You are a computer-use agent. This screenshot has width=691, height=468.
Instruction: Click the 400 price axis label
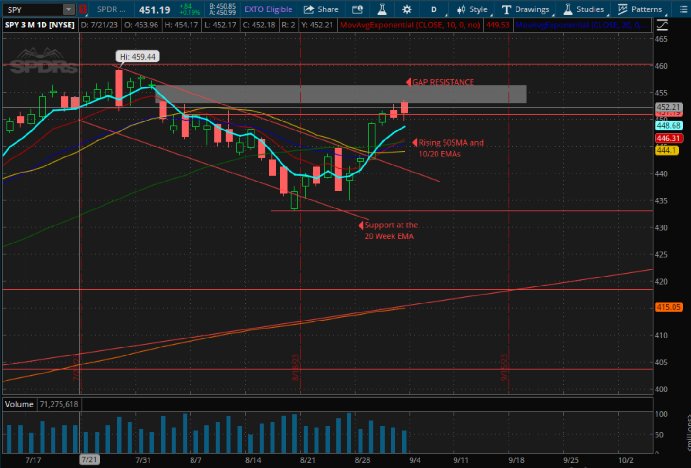pyautogui.click(x=661, y=390)
